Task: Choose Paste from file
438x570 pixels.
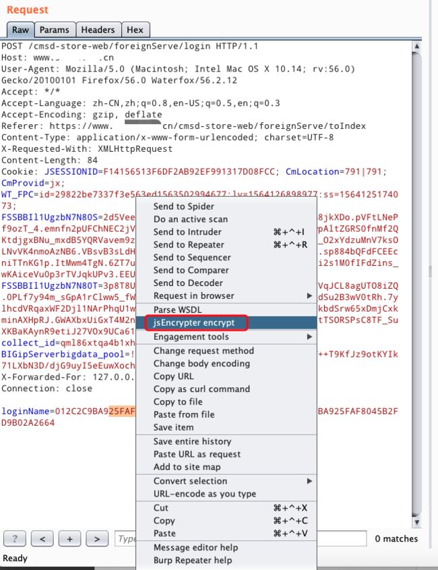Action: [226, 414]
